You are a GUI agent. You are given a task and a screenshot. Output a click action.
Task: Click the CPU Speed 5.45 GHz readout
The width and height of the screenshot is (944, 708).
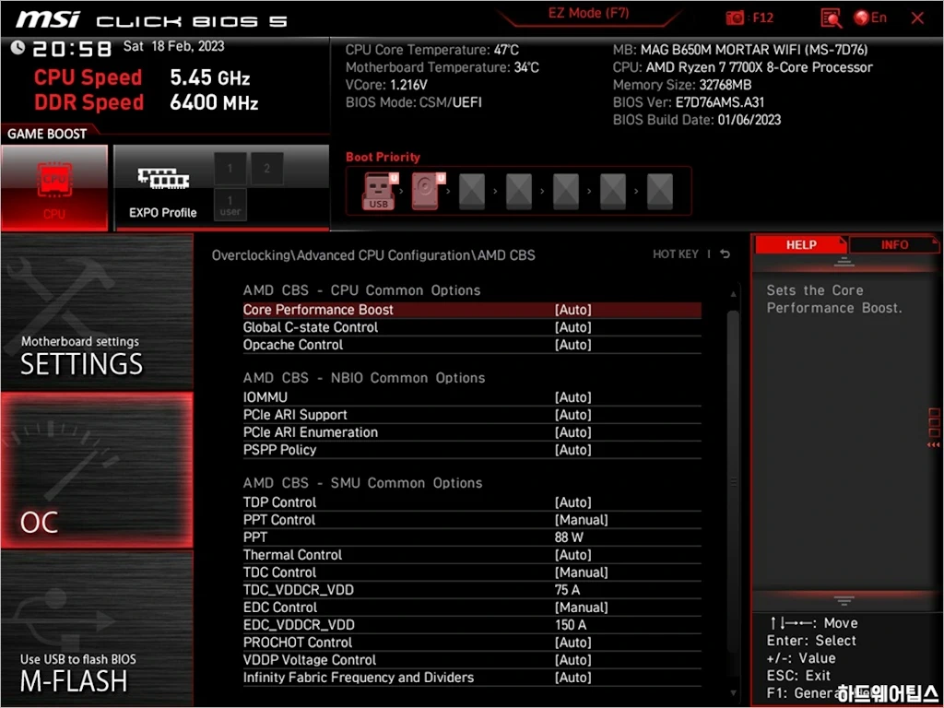coord(142,77)
